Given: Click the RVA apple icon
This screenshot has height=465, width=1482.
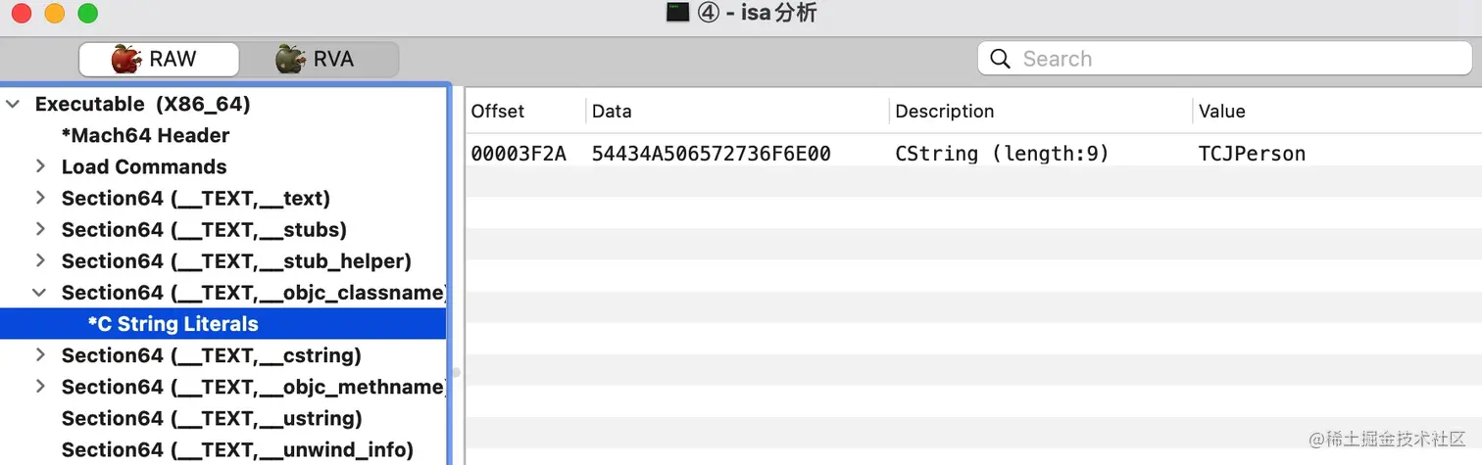Looking at the screenshot, I should coord(290,59).
